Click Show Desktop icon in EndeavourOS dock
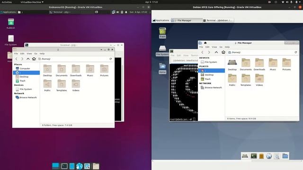 (x=55, y=166)
